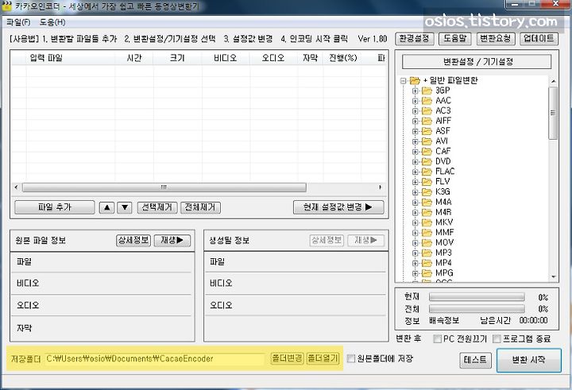Click the 변환요청 button
The height and width of the screenshot is (390, 572).
[x=496, y=38]
